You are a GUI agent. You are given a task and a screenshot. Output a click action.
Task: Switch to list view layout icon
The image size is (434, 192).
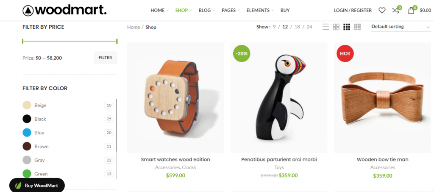[x=326, y=27]
